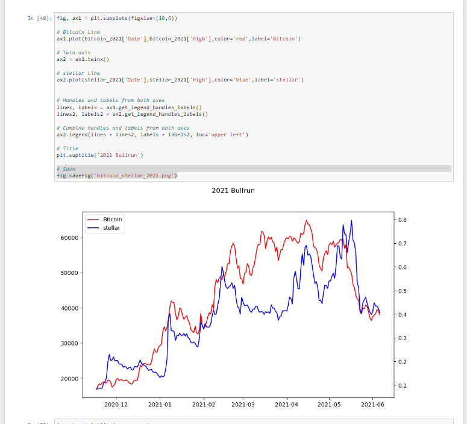Screen dimensions: 467x424
Task: Click the 40000 left axis label
Action: pyautogui.click(x=69, y=308)
